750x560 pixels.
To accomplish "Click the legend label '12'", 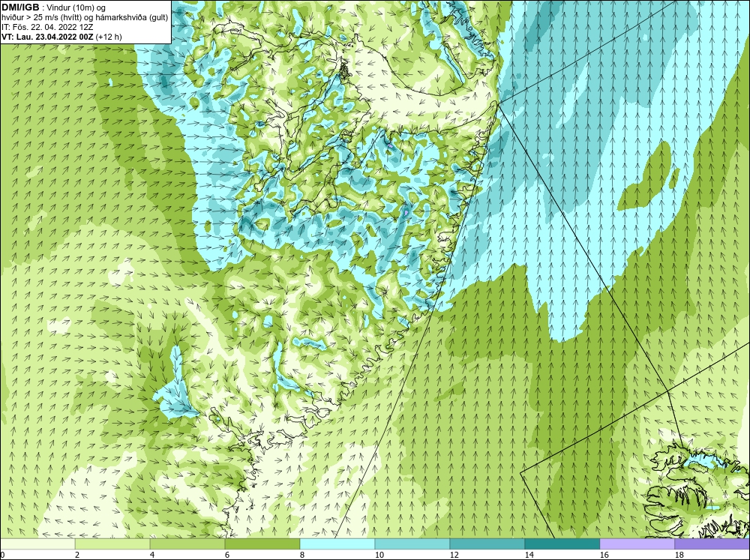I will point(454,555).
